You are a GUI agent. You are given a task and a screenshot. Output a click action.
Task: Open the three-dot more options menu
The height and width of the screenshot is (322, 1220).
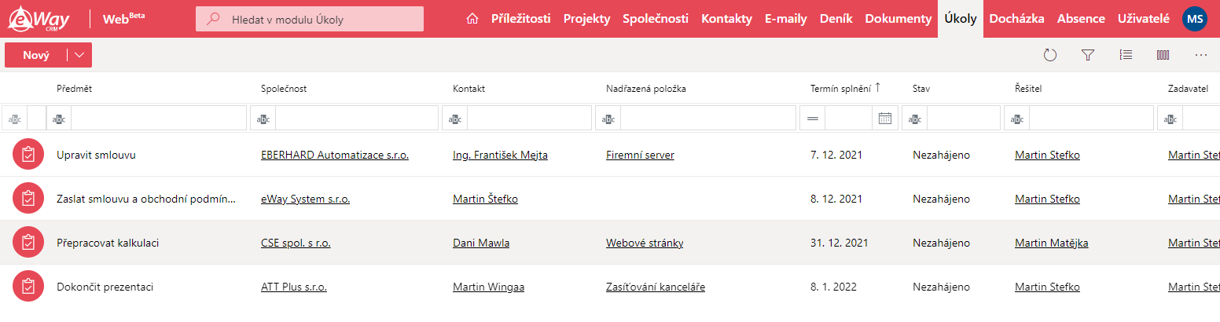point(1200,55)
